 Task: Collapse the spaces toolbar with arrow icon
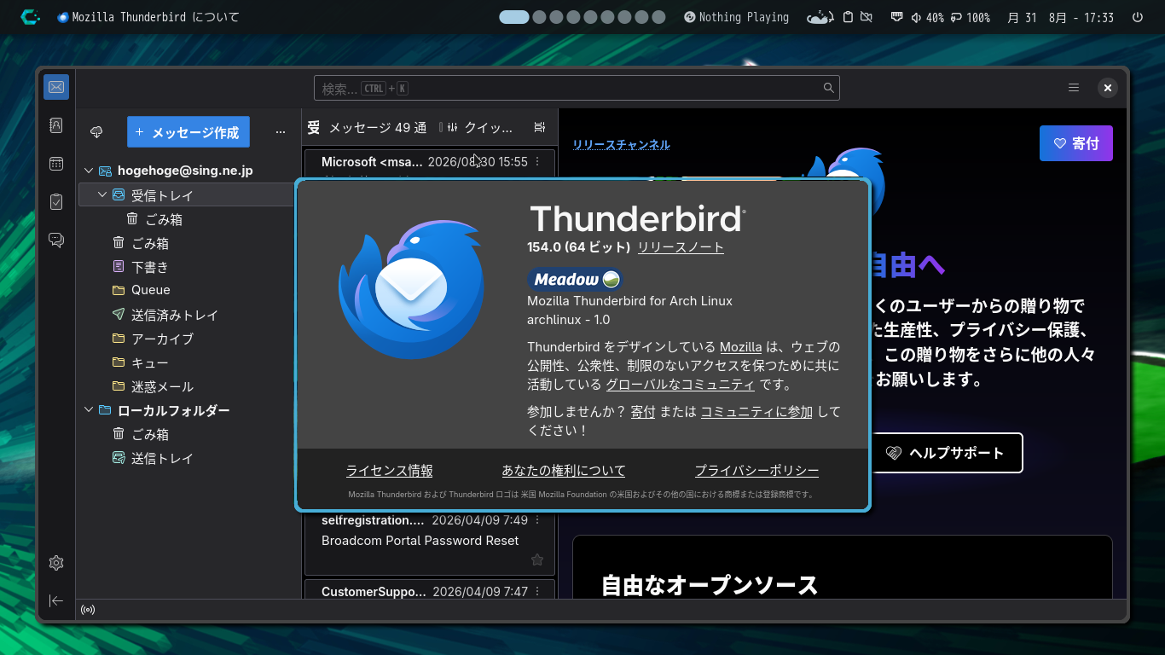tap(56, 601)
